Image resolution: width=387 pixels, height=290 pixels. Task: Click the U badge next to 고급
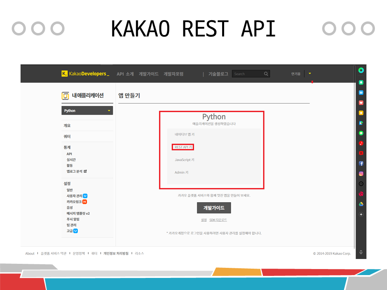tap(75, 231)
